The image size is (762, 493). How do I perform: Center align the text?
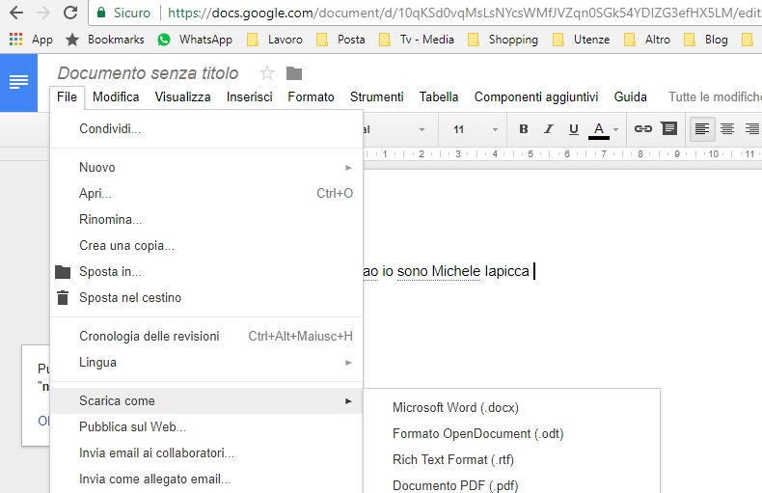[727, 129]
